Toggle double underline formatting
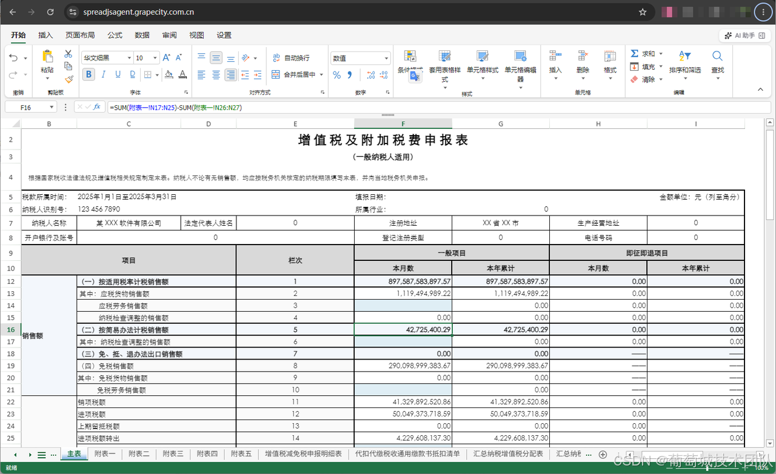776x474 pixels. (x=132, y=74)
